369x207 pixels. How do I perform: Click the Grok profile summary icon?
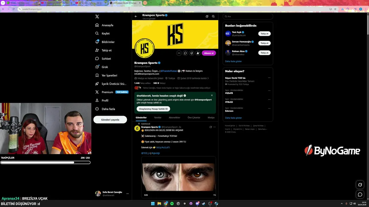pos(207,16)
